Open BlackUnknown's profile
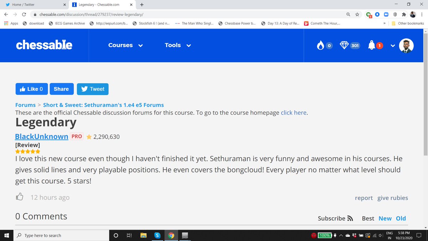 pyautogui.click(x=41, y=136)
